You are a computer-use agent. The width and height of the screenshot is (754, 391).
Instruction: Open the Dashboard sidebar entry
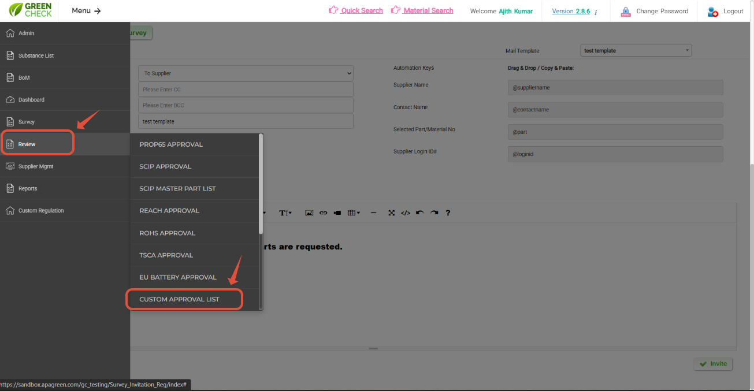65,100
